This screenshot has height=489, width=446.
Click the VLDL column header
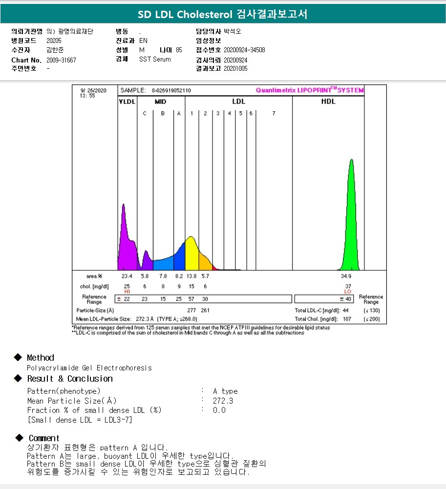(x=127, y=102)
